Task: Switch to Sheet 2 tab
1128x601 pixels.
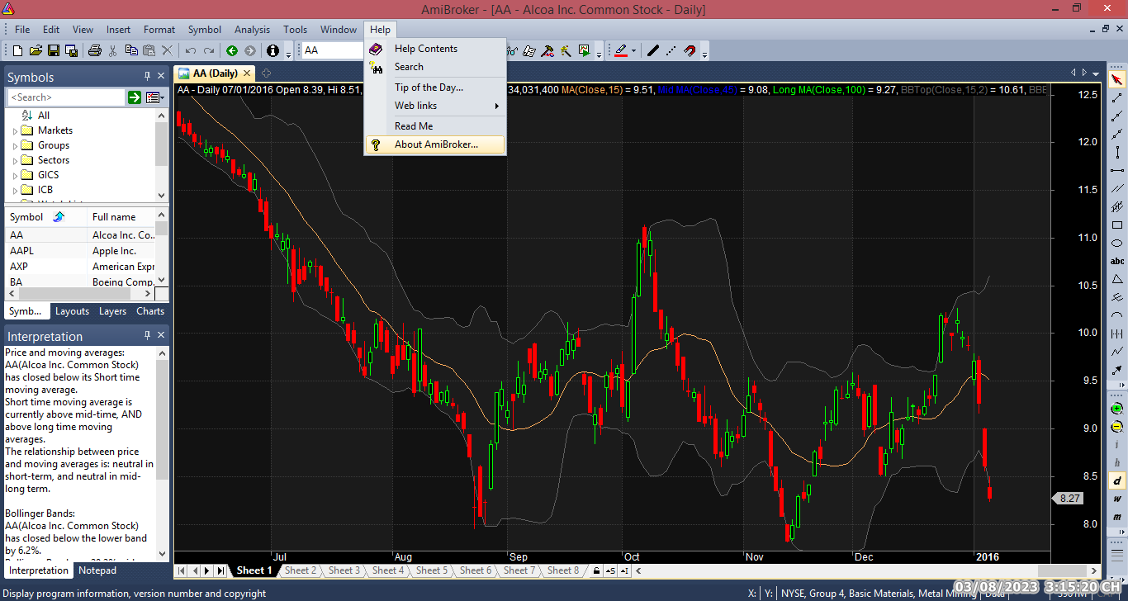Action: click(301, 570)
